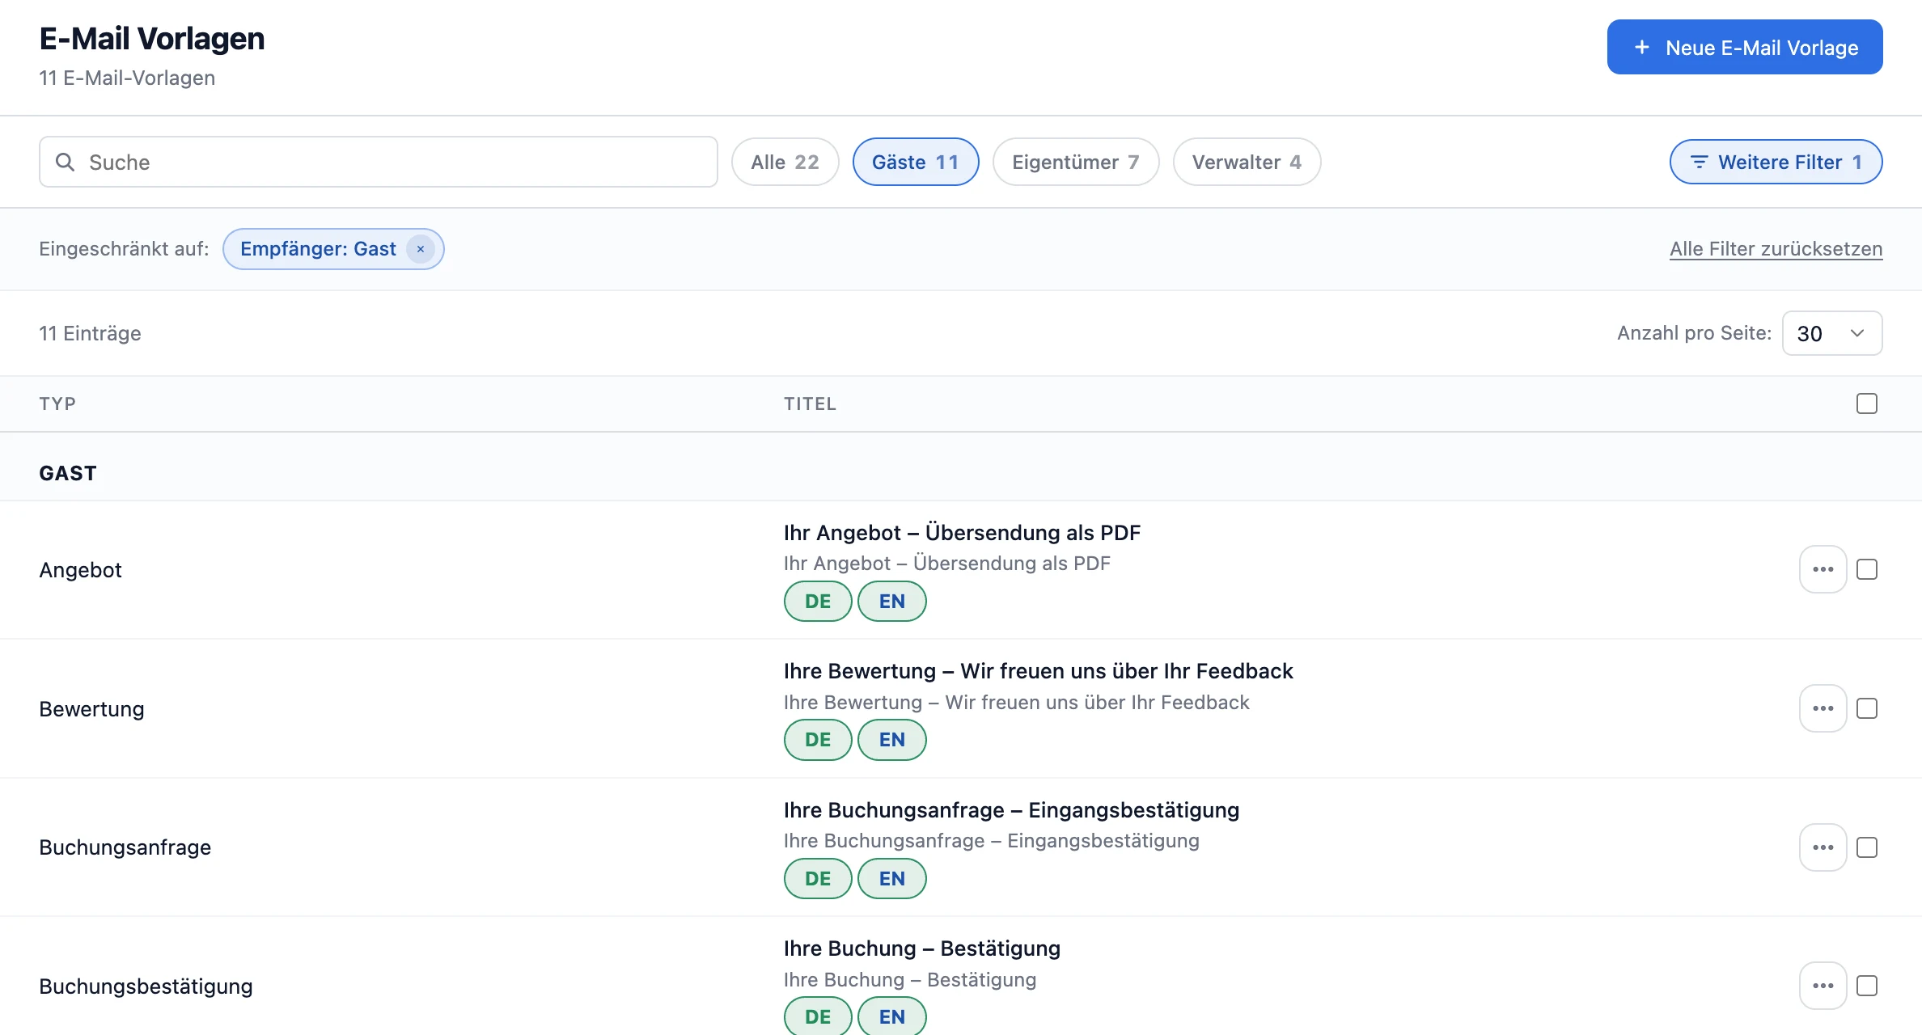Tick the select-all checkbox in table header
Screen dimensions: 1922x1035
pos(1867,403)
